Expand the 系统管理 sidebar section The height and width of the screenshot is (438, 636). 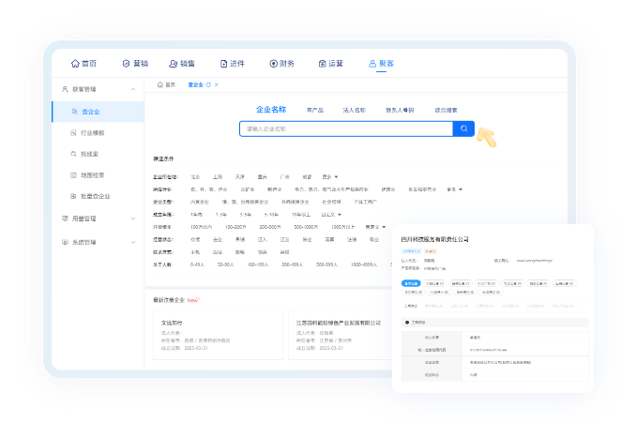[x=133, y=243]
